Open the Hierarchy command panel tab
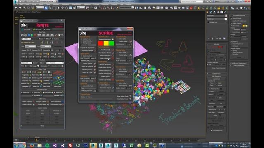 point(214,12)
